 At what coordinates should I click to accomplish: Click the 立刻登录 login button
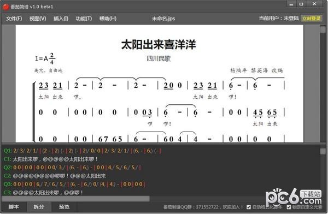(311, 19)
